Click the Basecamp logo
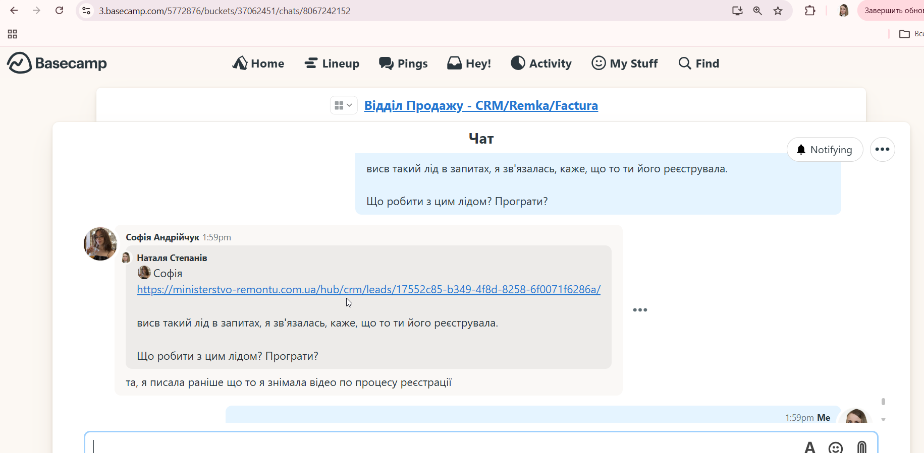Image resolution: width=924 pixels, height=453 pixels. tap(57, 63)
